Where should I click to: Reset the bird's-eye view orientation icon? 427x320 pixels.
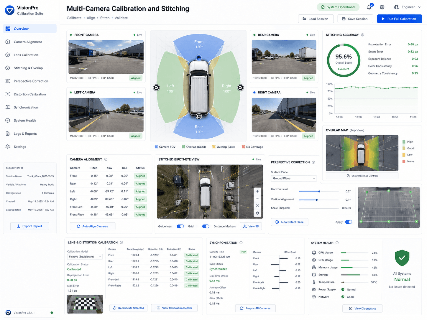(257, 213)
